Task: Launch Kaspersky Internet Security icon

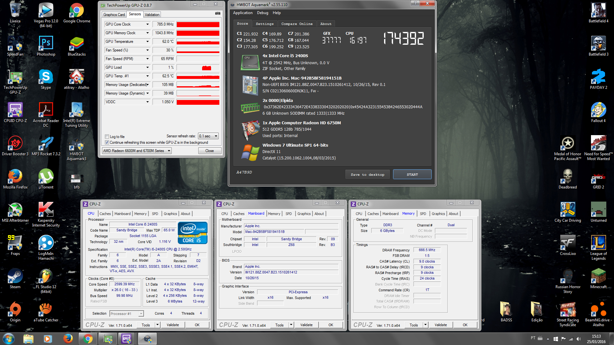Action: (46, 214)
